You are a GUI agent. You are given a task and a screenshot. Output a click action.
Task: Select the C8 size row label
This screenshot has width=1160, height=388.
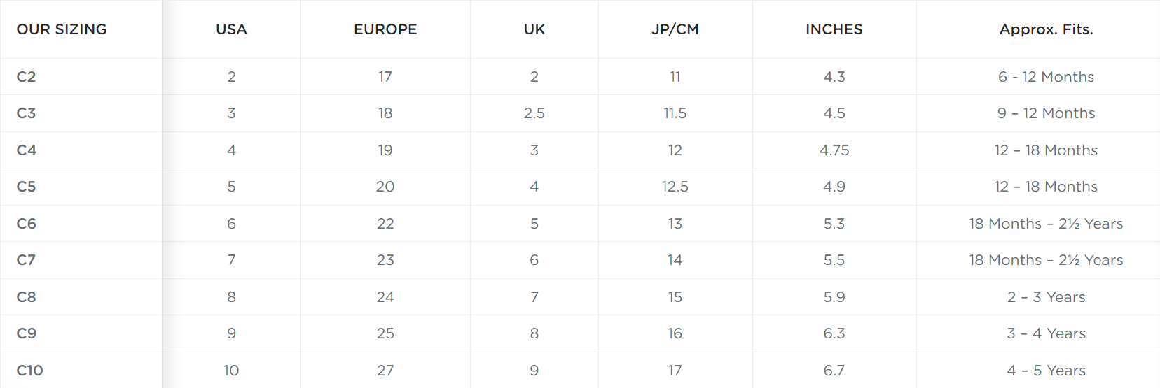point(27,297)
